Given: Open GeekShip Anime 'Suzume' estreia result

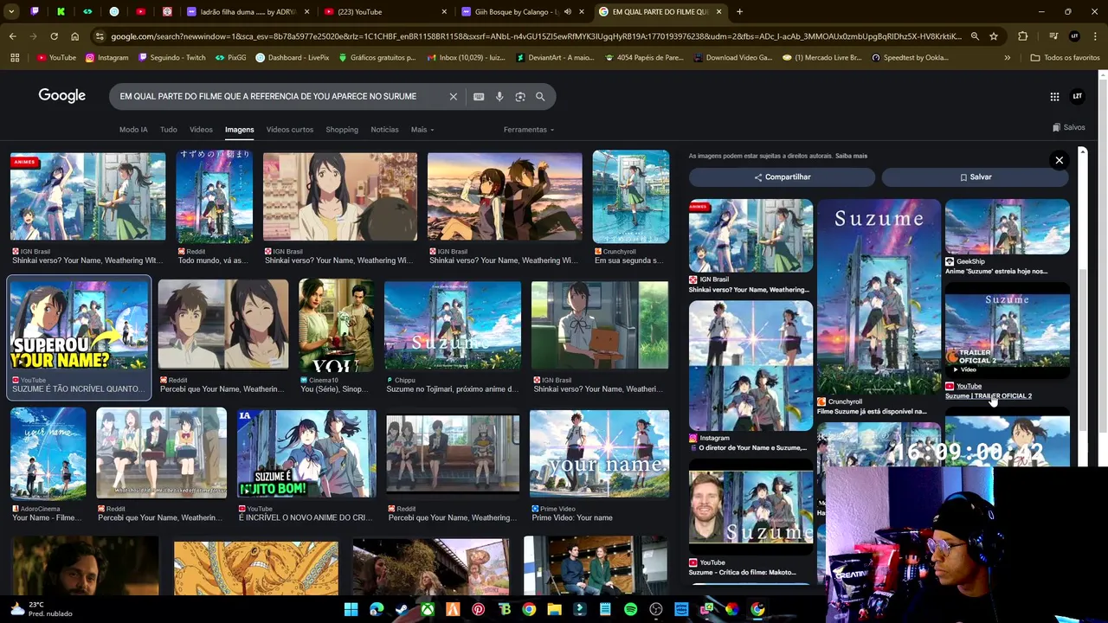Looking at the screenshot, I should click(1007, 237).
